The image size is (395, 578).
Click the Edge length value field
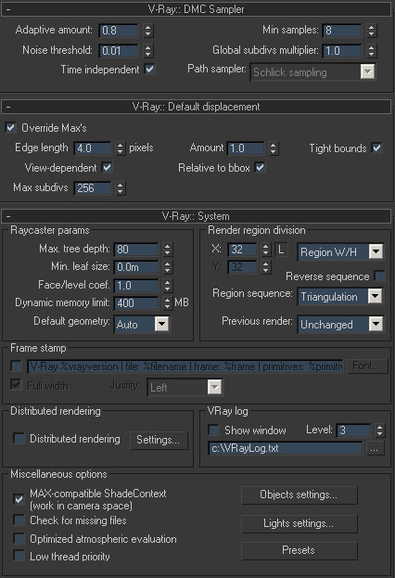[x=93, y=148]
